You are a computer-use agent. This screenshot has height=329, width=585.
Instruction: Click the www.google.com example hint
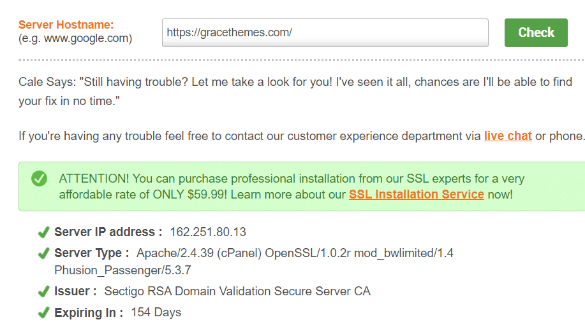[x=75, y=38]
